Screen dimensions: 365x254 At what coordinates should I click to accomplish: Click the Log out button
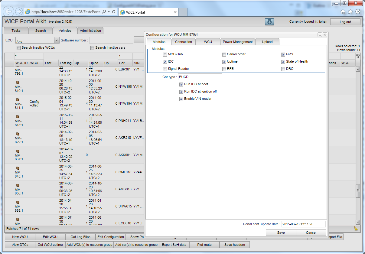(345, 22)
